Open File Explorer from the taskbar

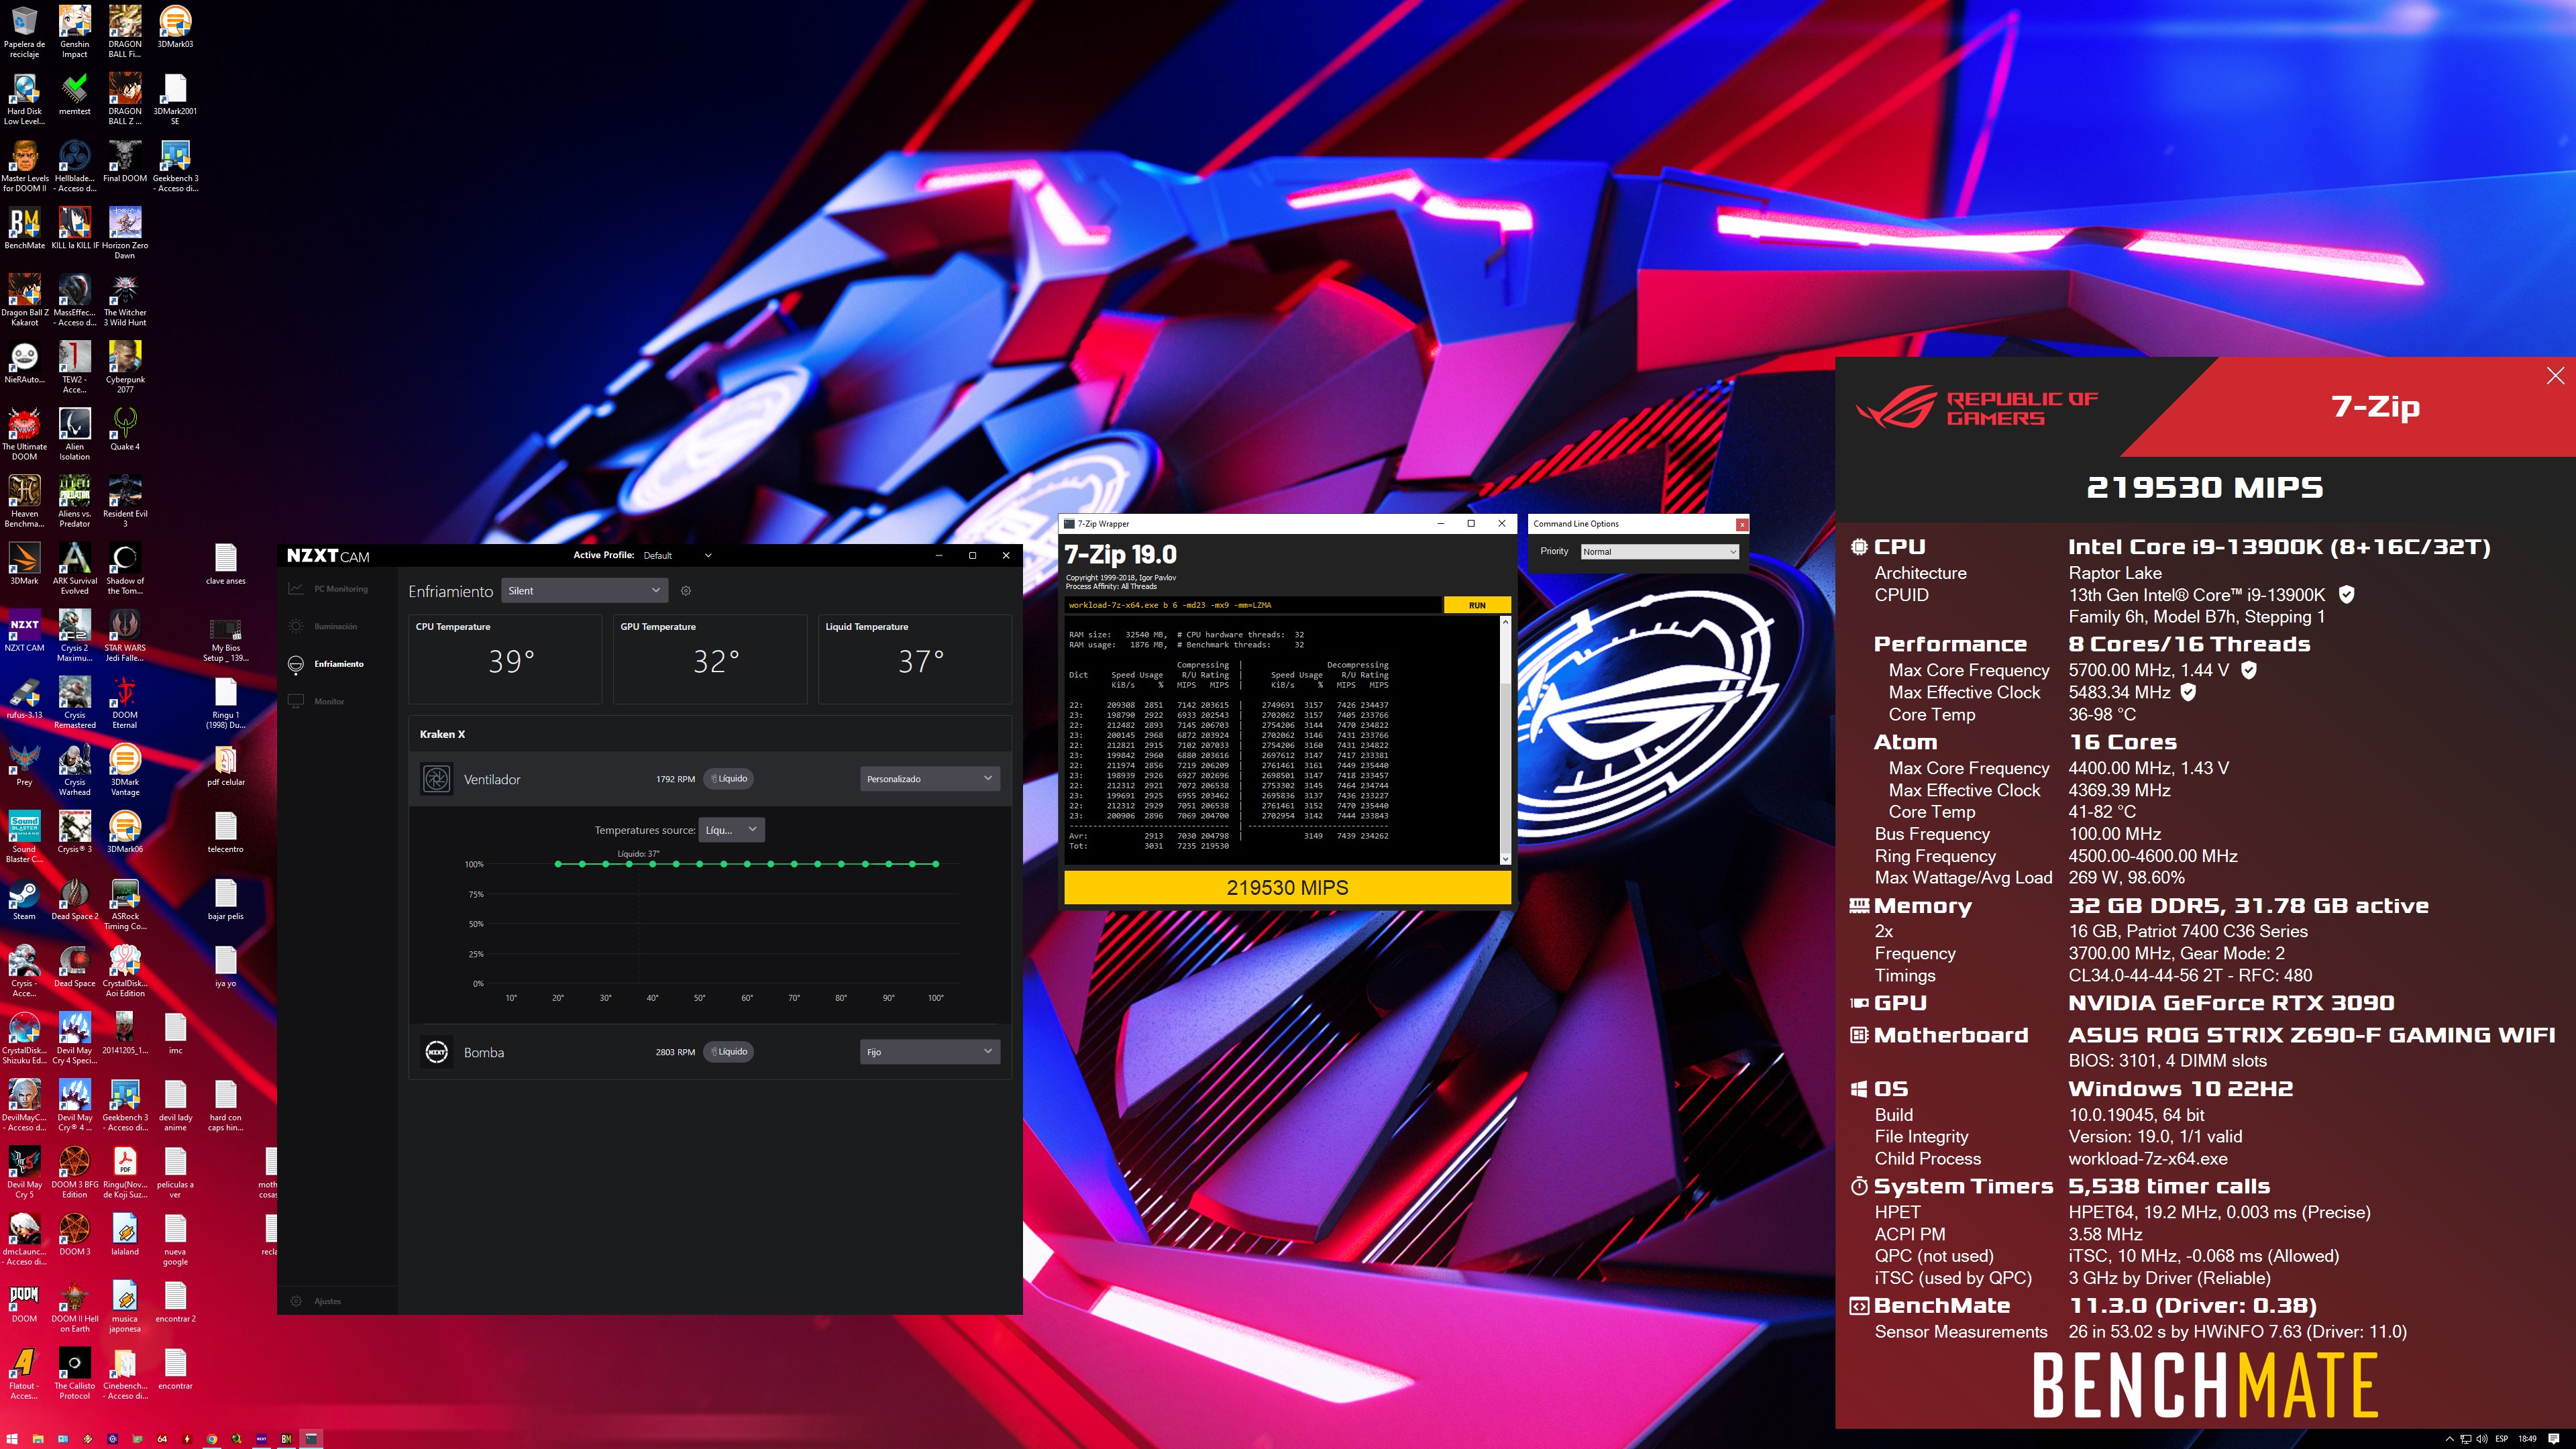(37, 1439)
